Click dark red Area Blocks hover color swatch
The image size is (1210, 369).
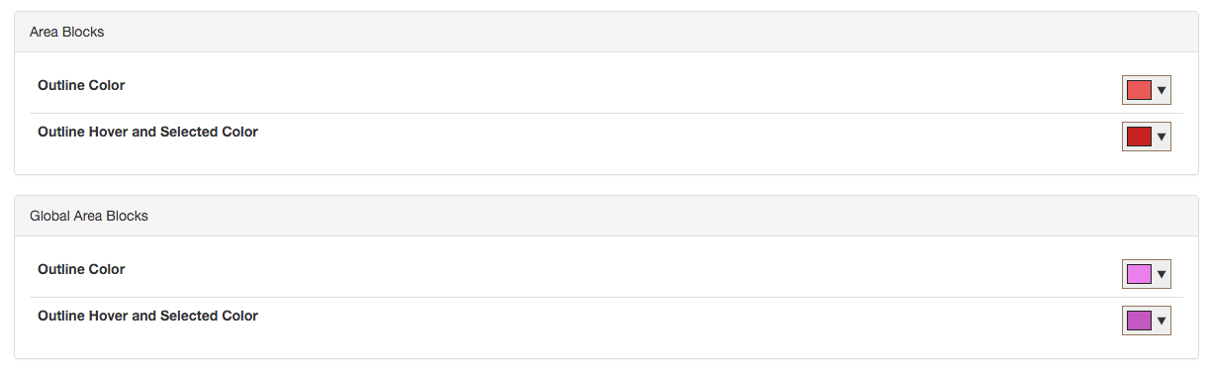(x=1139, y=137)
